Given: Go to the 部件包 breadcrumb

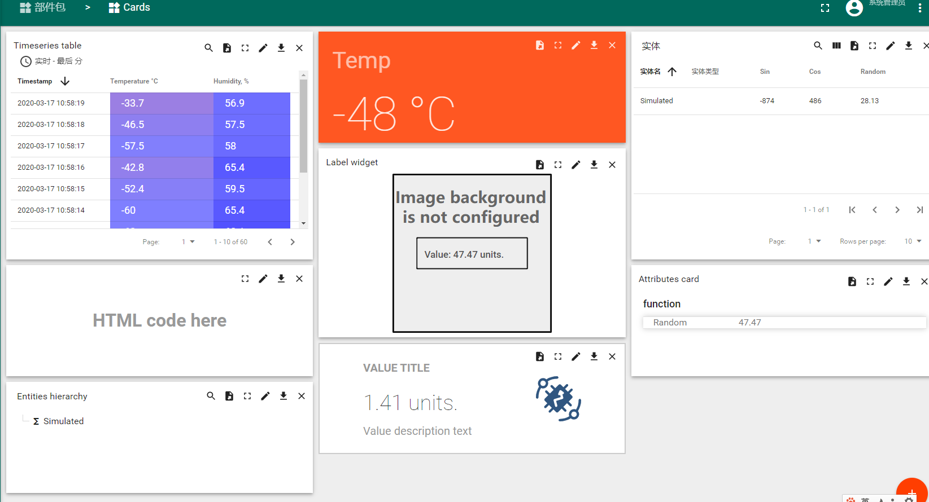Looking at the screenshot, I should pos(43,7).
